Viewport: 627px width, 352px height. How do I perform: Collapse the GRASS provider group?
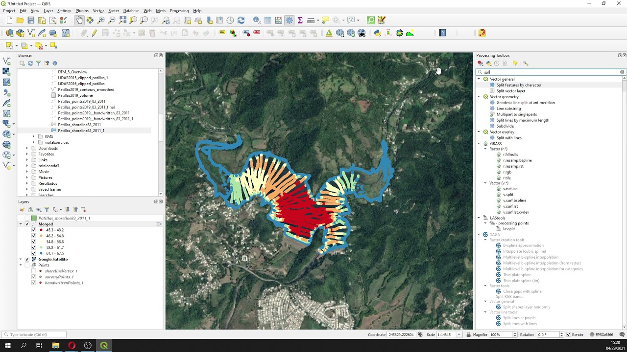479,144
